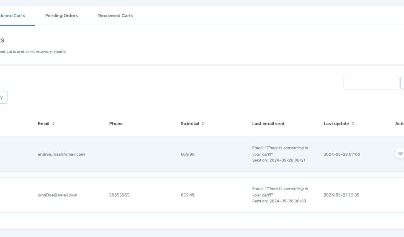Sort the table by Subtotal arrows icon

click(x=203, y=124)
